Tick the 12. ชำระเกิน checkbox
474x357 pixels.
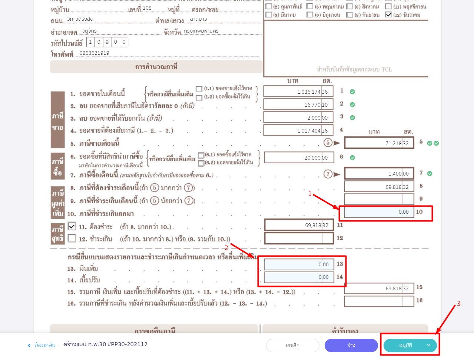72,238
